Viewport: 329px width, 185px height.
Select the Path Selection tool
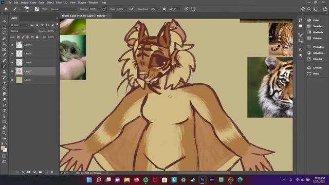(x=4, y=116)
